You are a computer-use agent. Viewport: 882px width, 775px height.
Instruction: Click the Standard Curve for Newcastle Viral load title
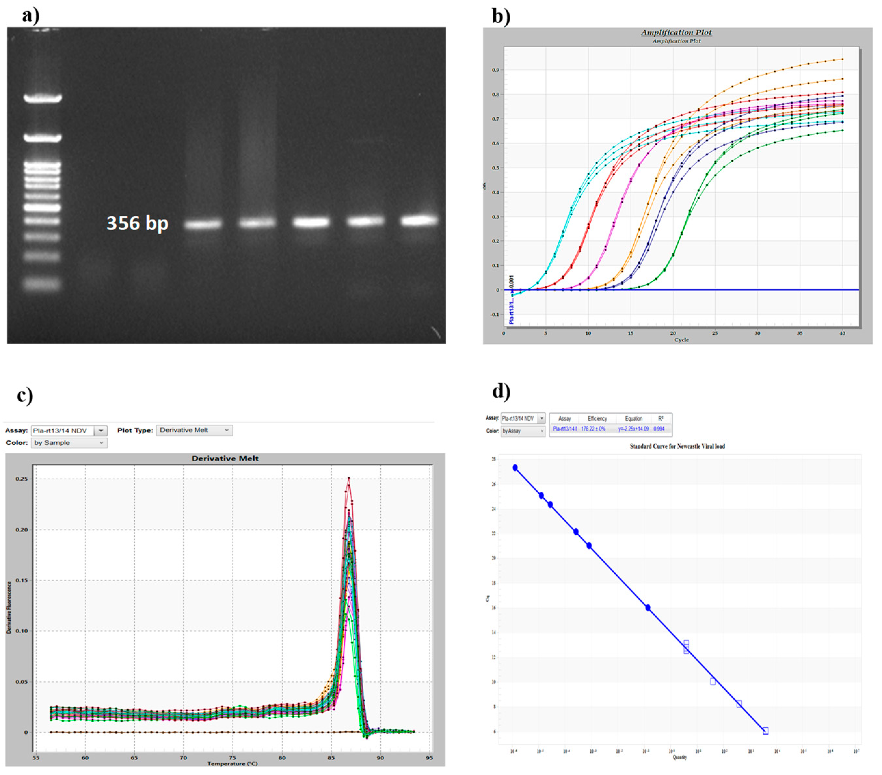tap(677, 446)
